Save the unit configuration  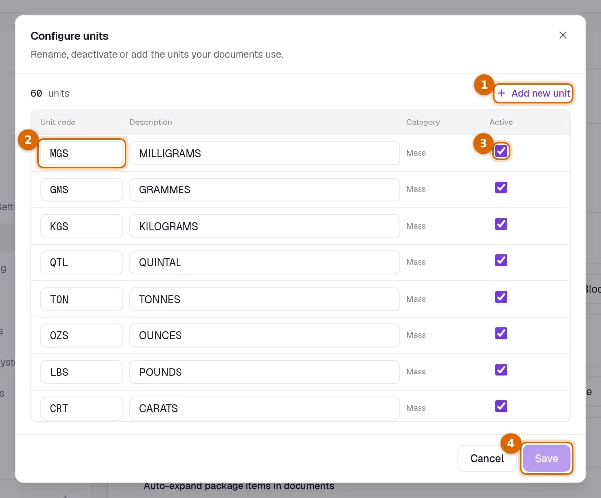[x=546, y=458]
